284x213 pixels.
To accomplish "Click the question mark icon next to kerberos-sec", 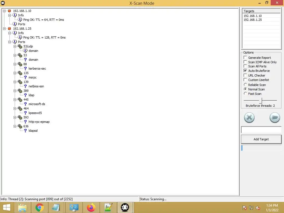I will pos(25,69).
